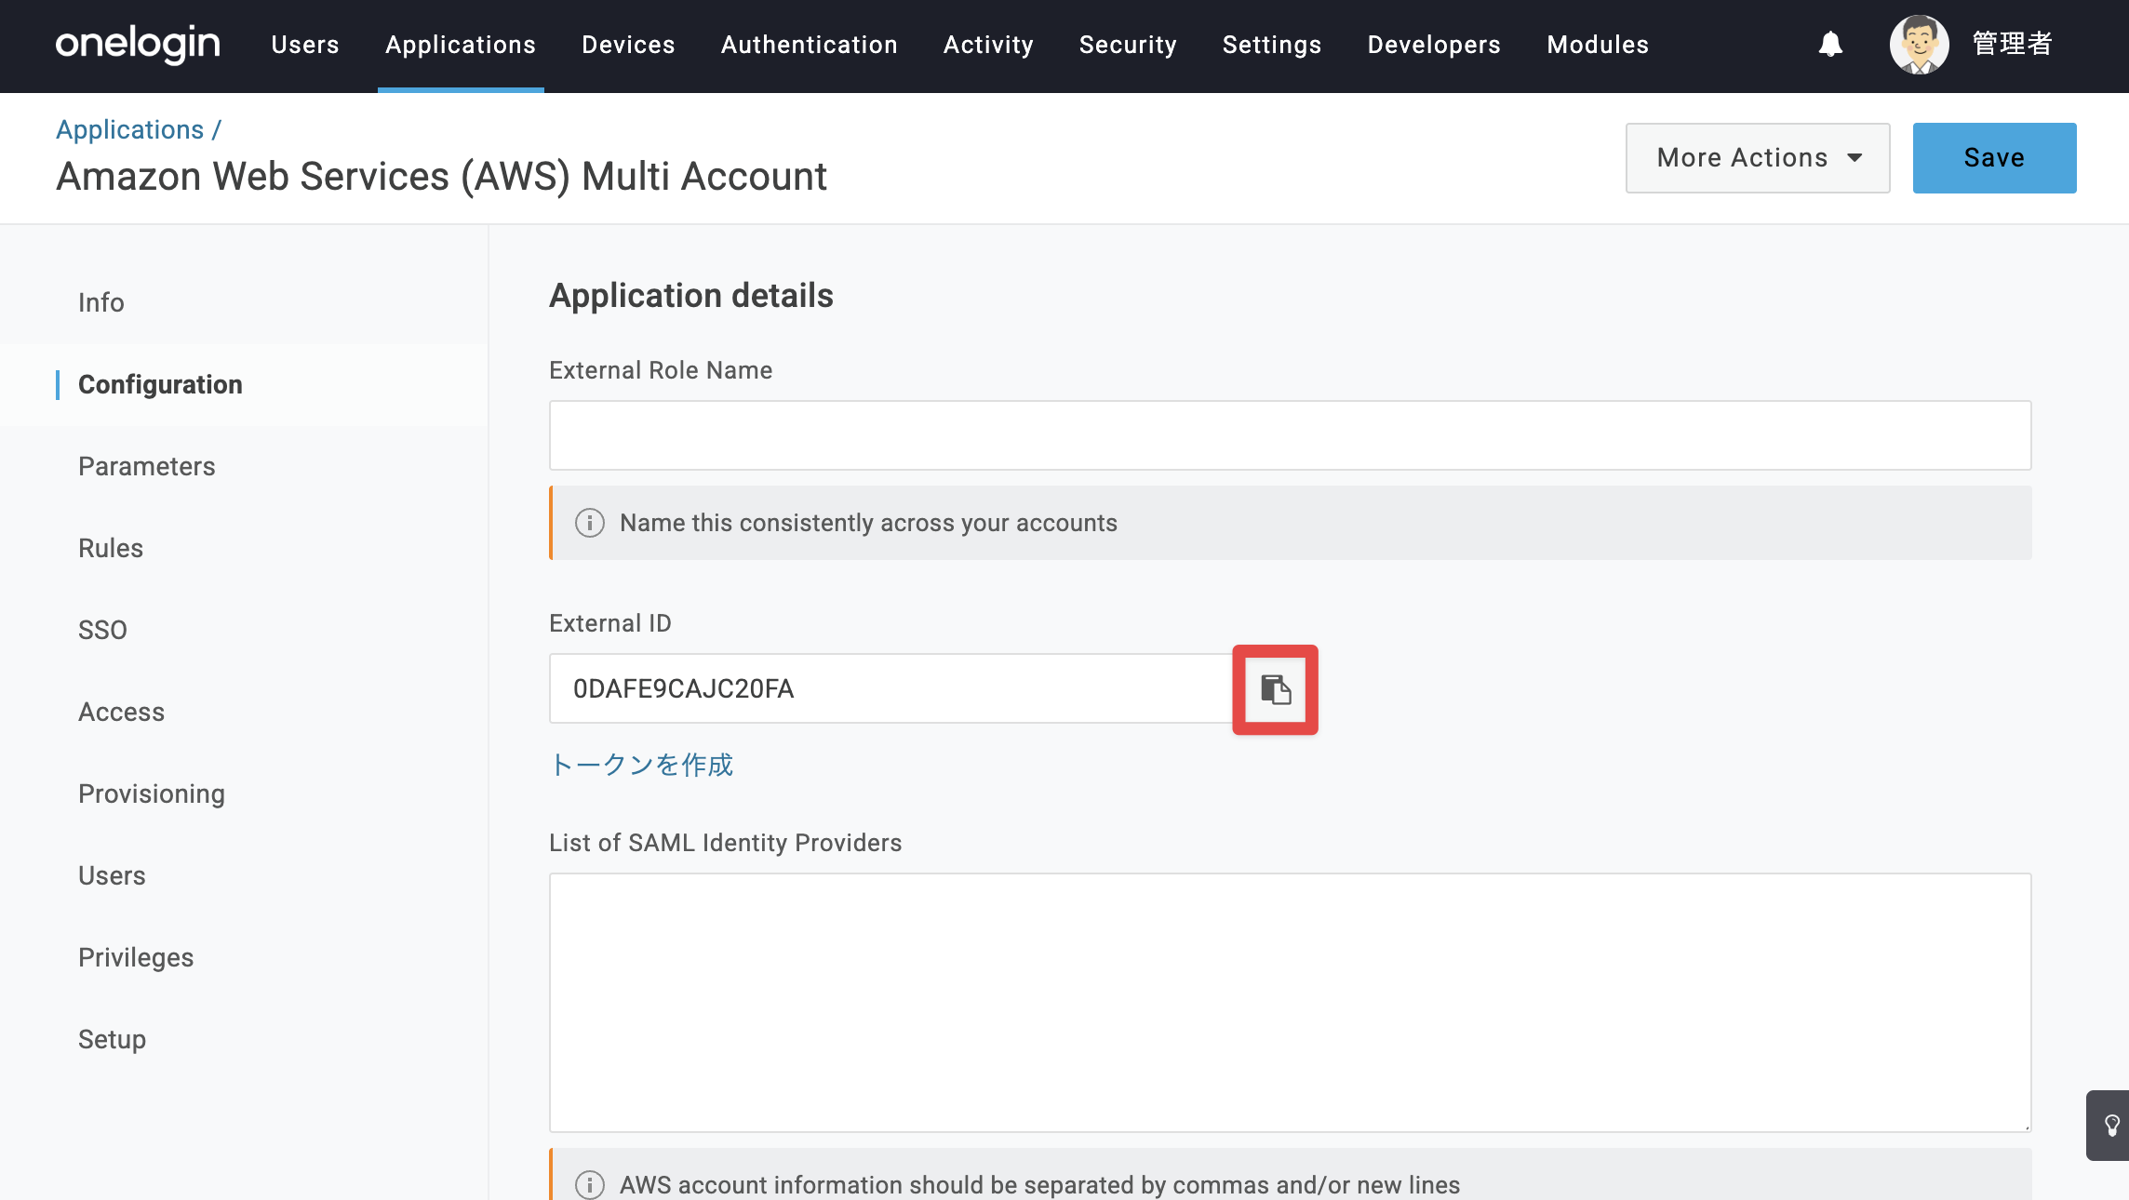Open the Devices menu

tap(628, 45)
